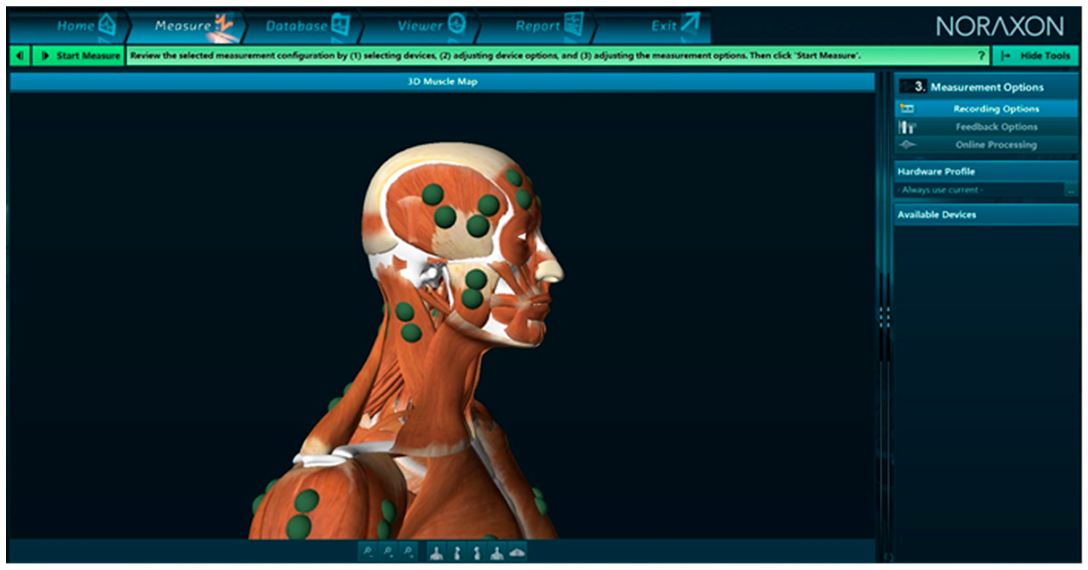Switch to the top-down head view icon

[x=517, y=552]
